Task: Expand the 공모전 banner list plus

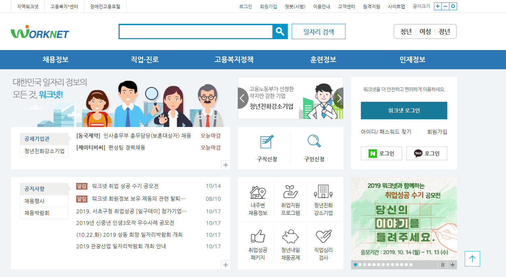Action: (x=452, y=265)
